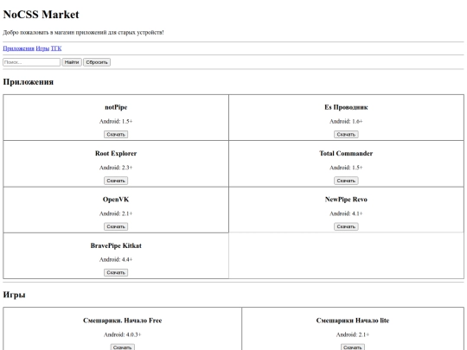Click the Сбросить reset button
This screenshot has height=350, width=467.
[x=97, y=62]
